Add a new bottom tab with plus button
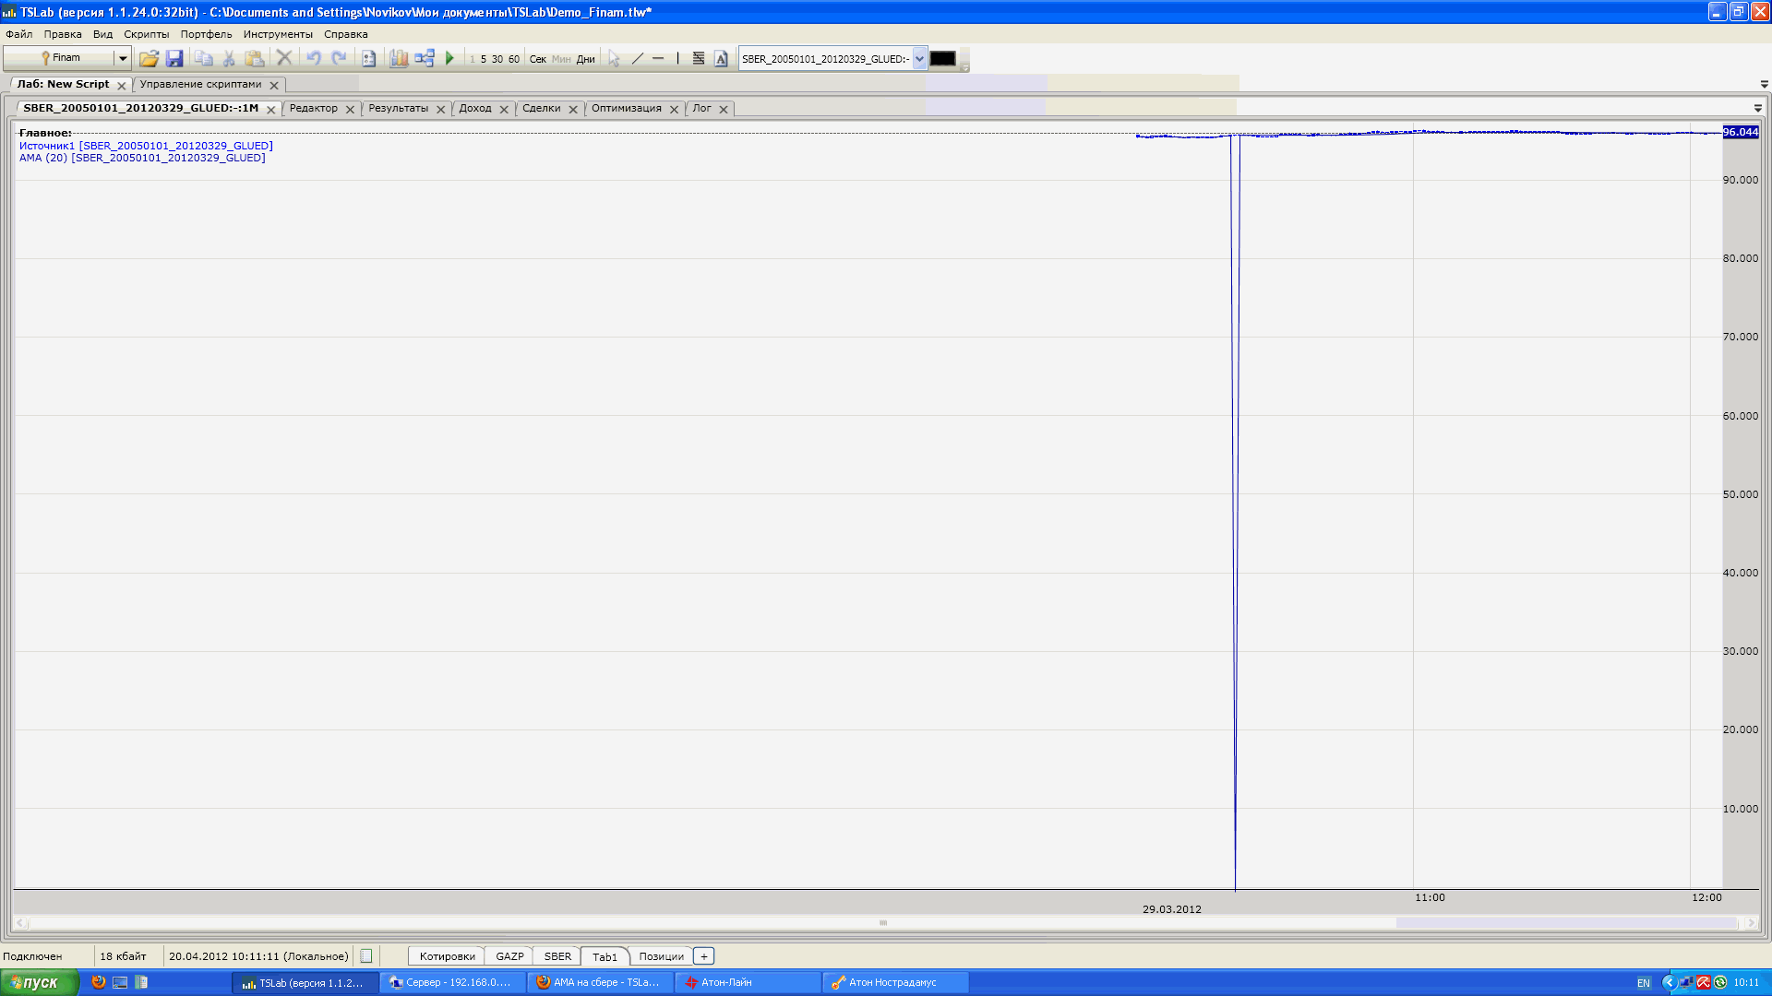Image resolution: width=1772 pixels, height=996 pixels. coord(703,956)
